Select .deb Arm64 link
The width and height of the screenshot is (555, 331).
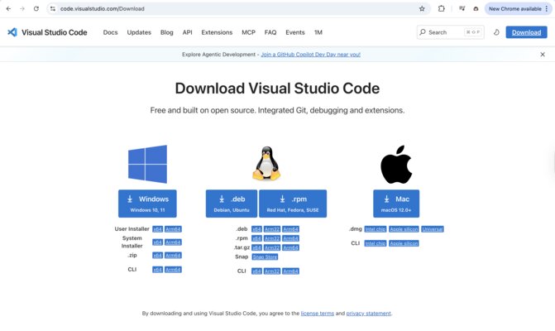[290, 229]
